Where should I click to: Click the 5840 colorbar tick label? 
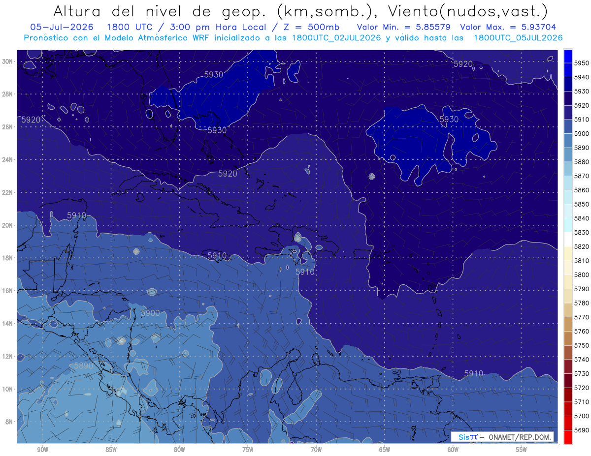click(x=581, y=218)
